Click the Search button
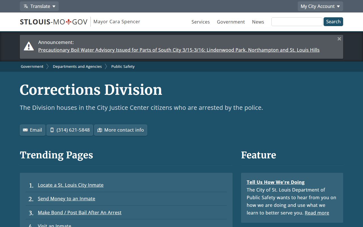363x227 pixels. tap(333, 22)
